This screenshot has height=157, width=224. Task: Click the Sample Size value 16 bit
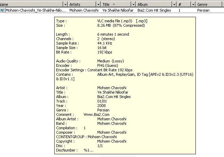click(102, 48)
